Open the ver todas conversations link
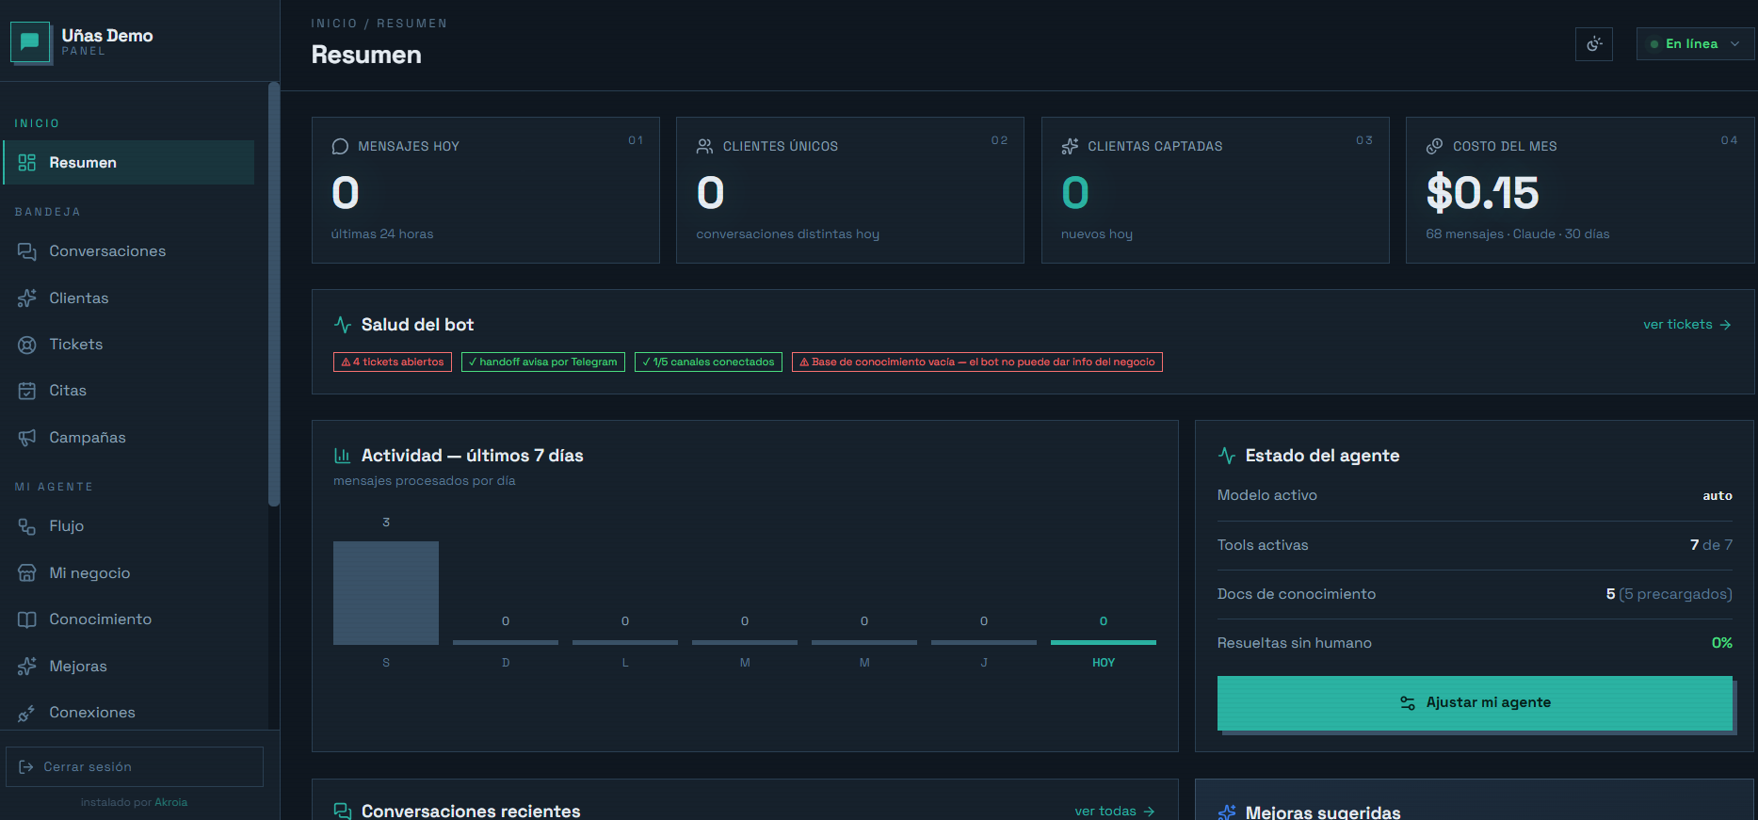This screenshot has width=1758, height=820. click(x=1115, y=812)
